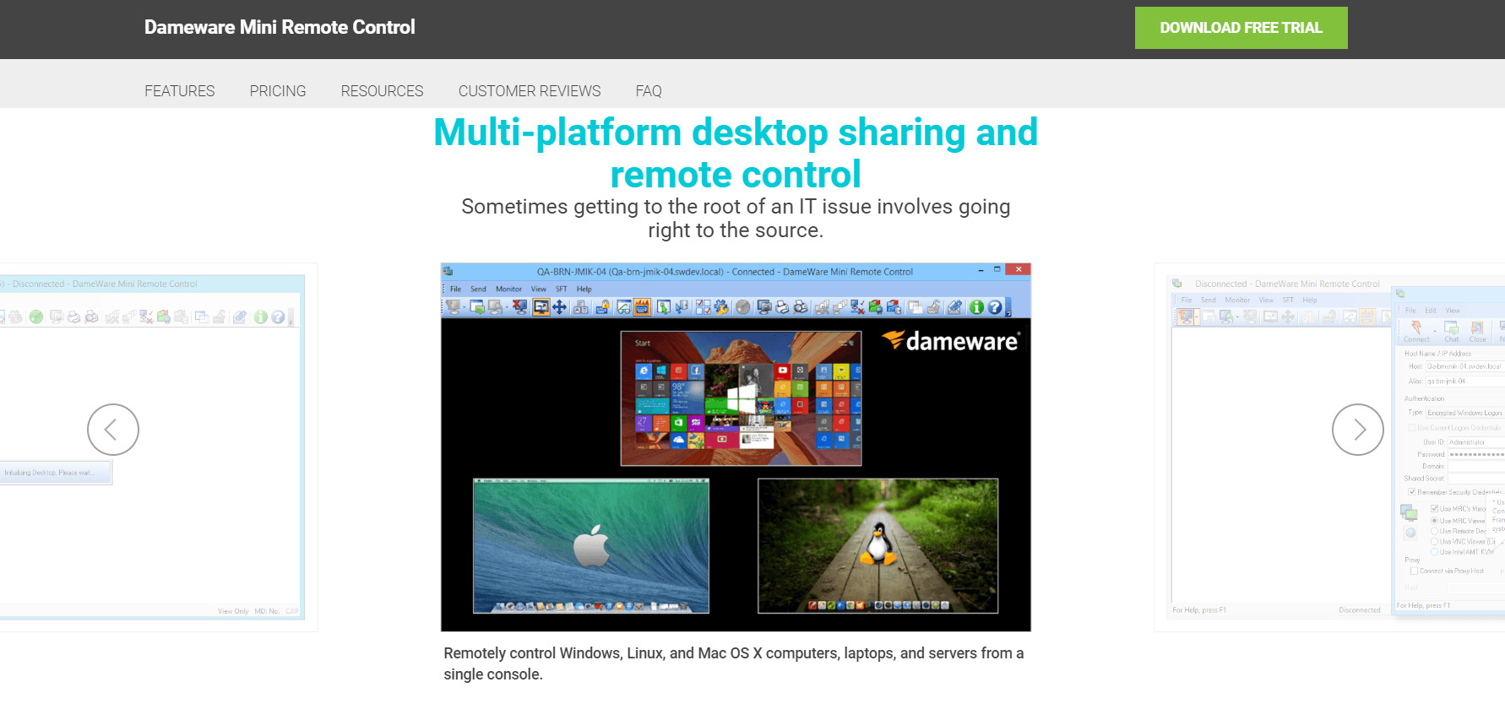This screenshot has height=720, width=1505.
Task: Click the highlighted full-screen monitor toolbar icon
Action: [541, 307]
